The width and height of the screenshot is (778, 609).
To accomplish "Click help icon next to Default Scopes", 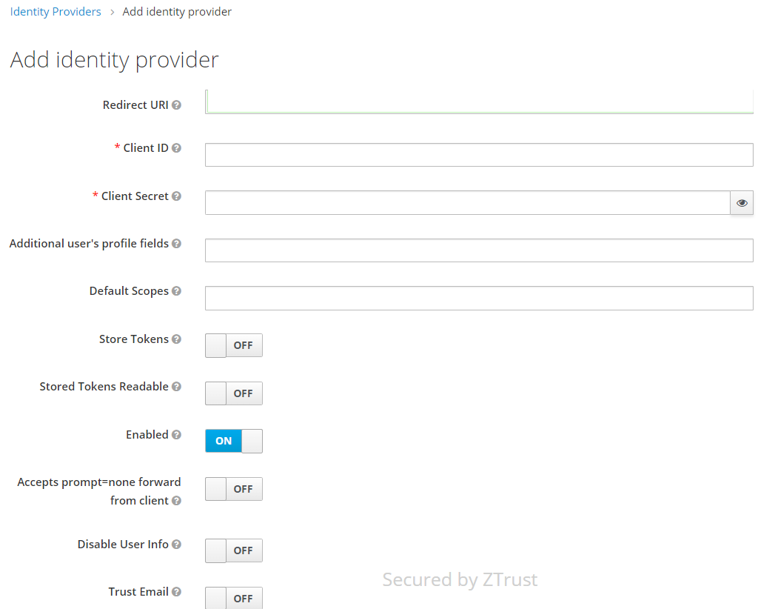I will pos(176,291).
